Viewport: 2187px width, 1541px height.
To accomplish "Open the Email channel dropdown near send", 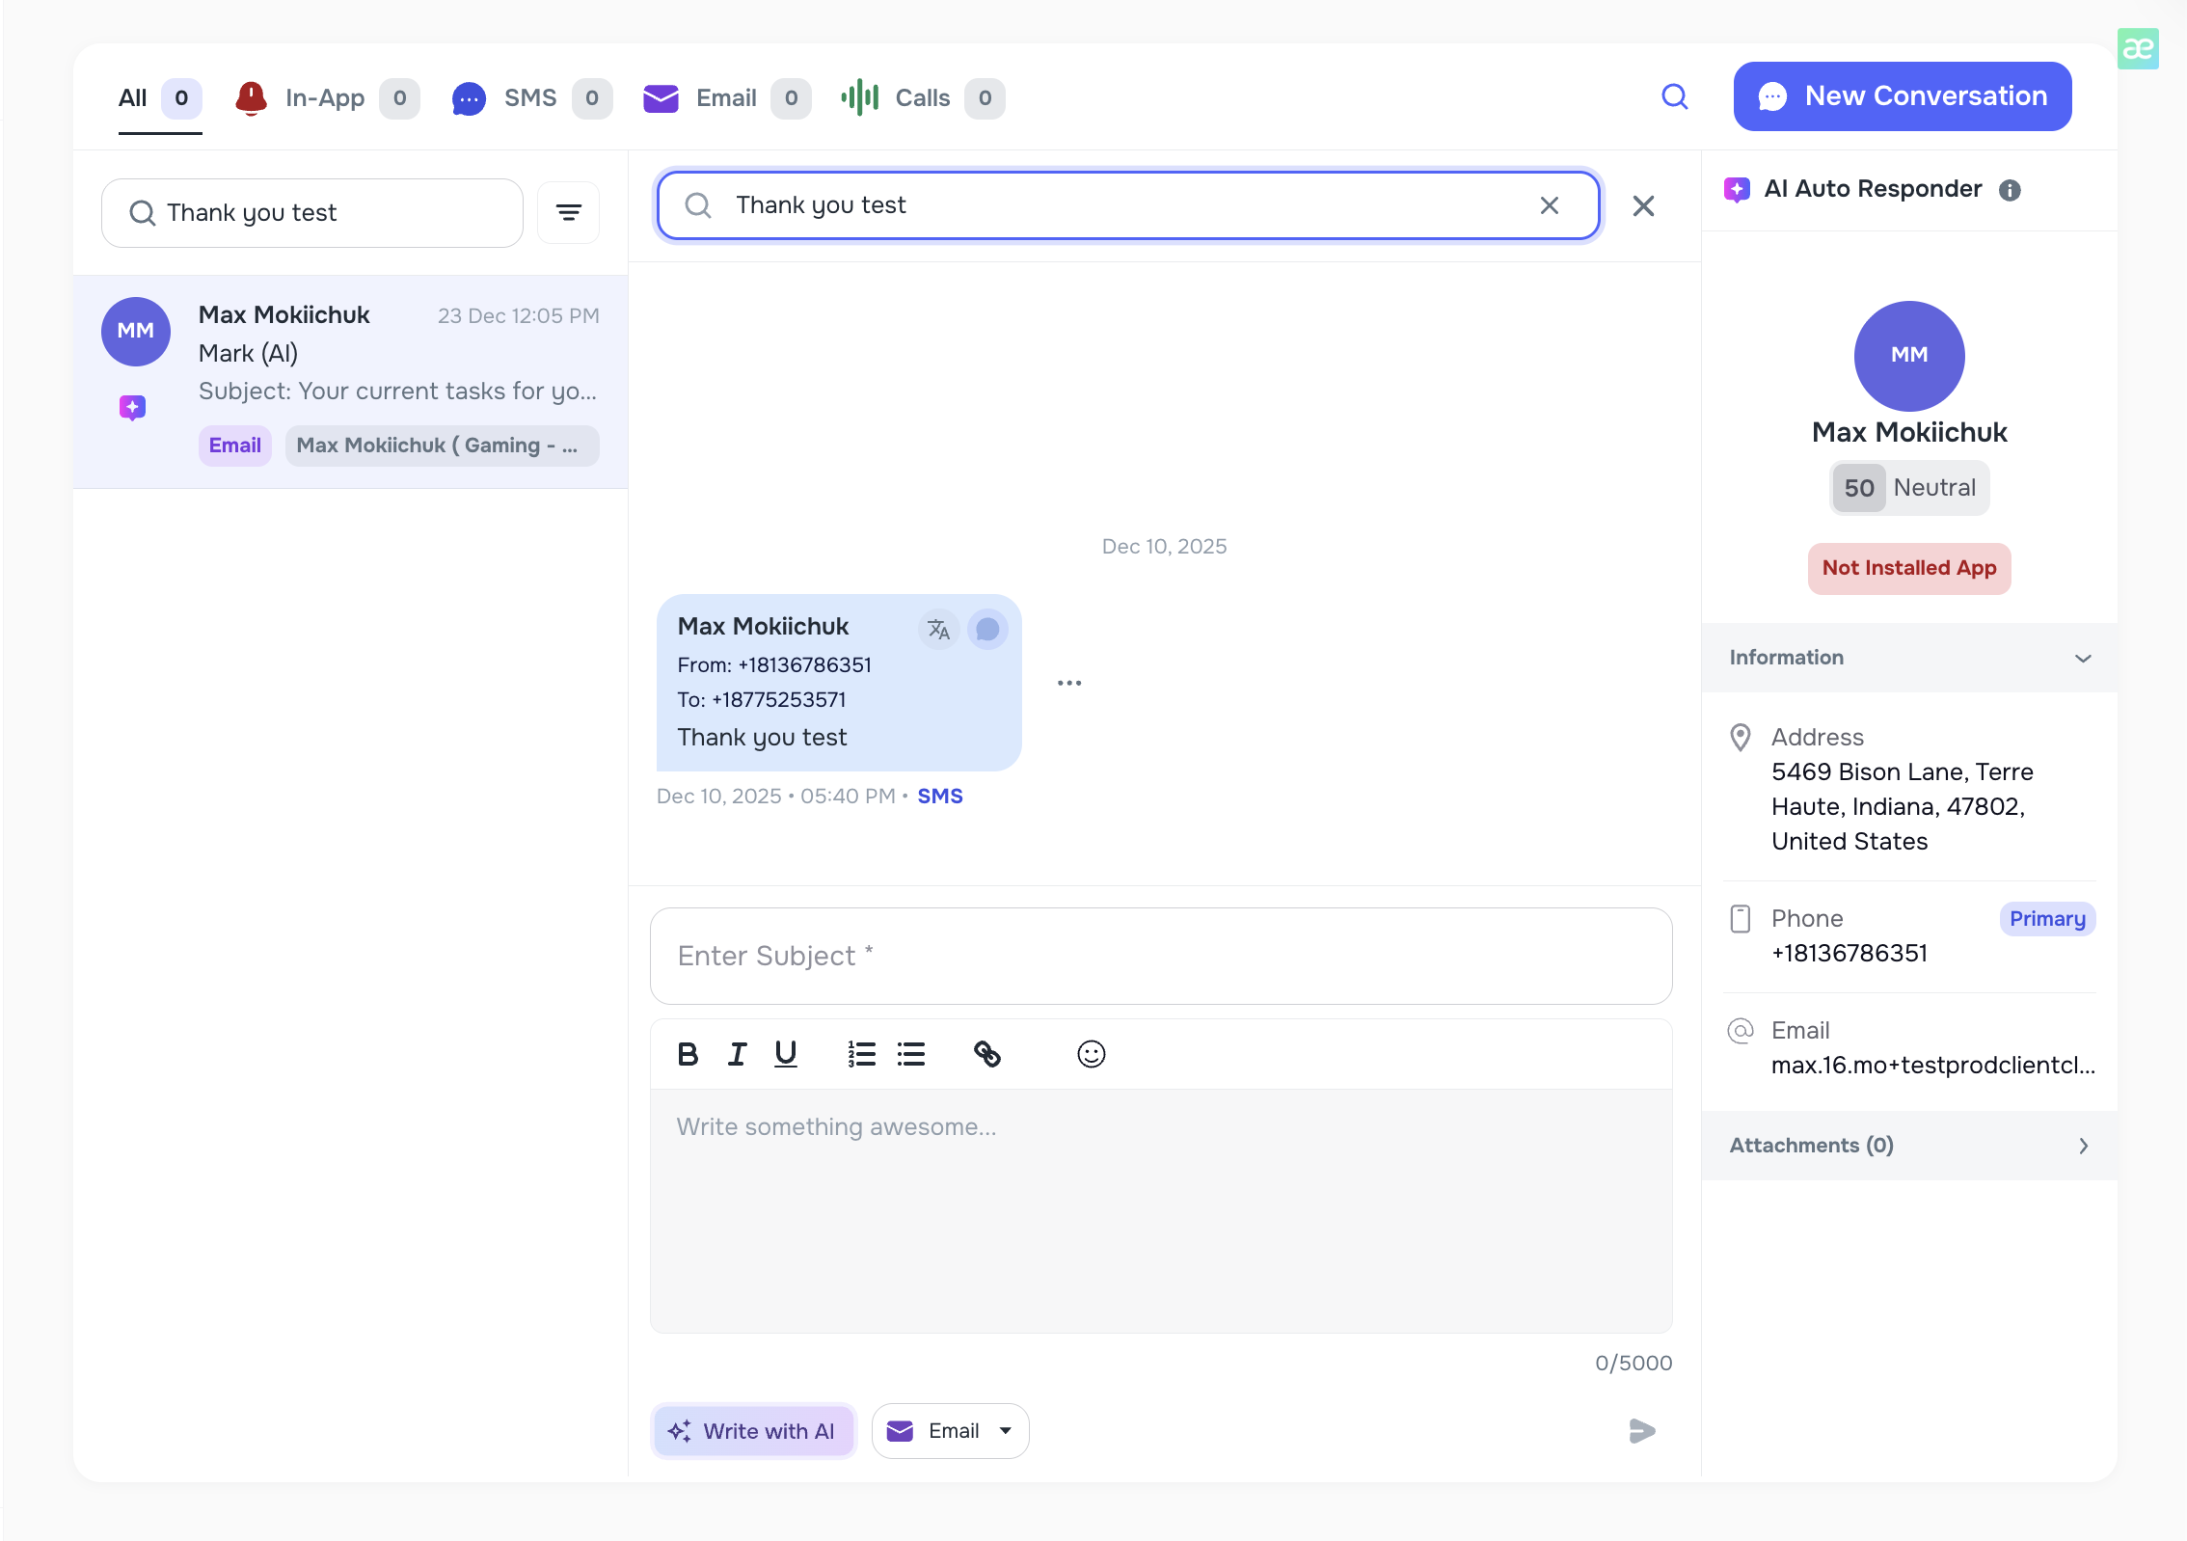I will [x=1006, y=1431].
